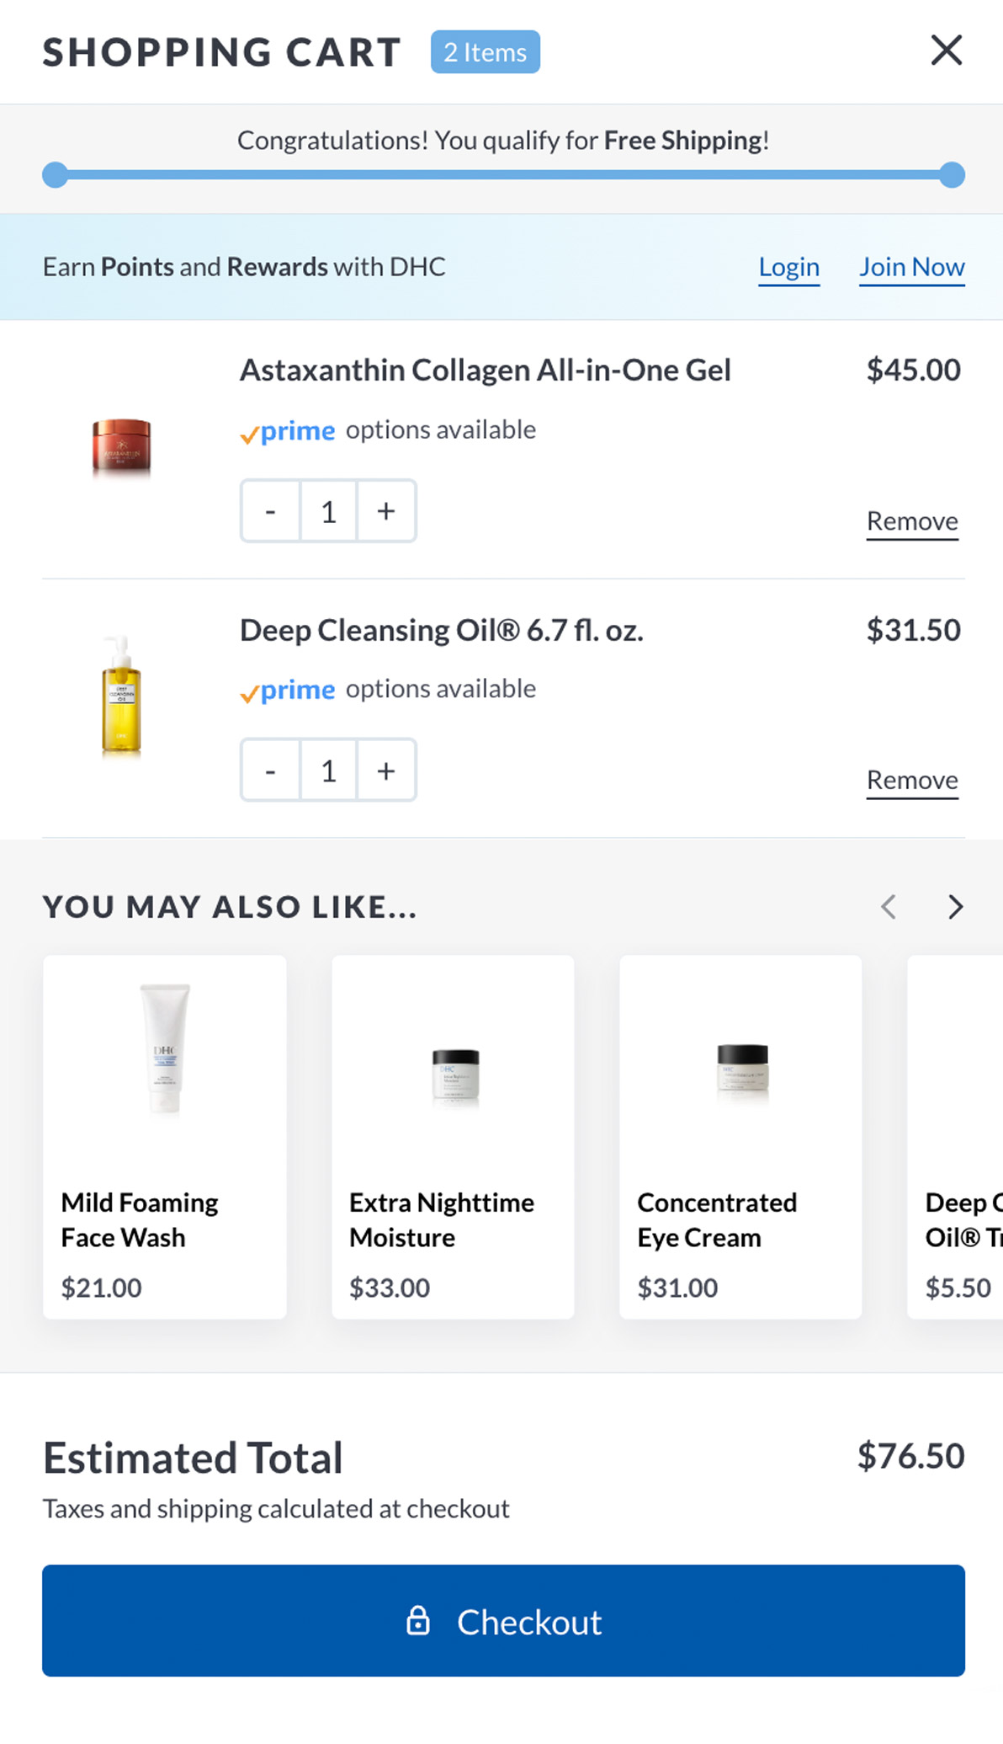Screen dimensions: 1003x1744
Task: Select Extra Nighttime Moisture card
Action: click(x=453, y=1137)
